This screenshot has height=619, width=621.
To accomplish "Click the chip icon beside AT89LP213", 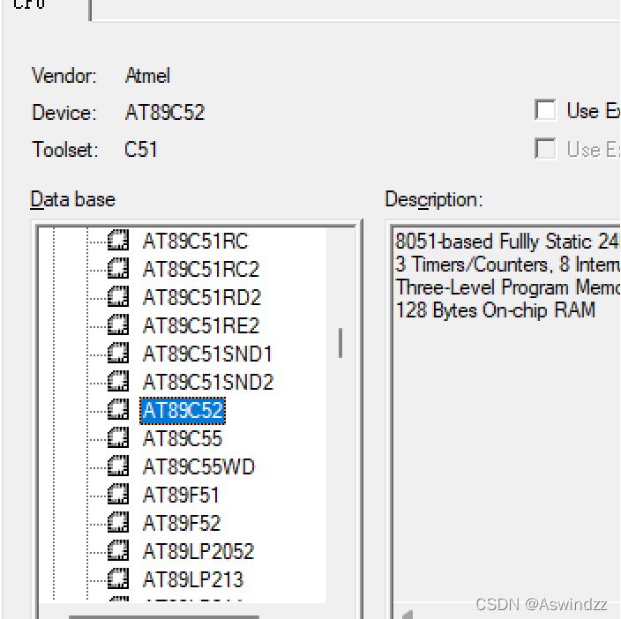I will click(x=118, y=579).
